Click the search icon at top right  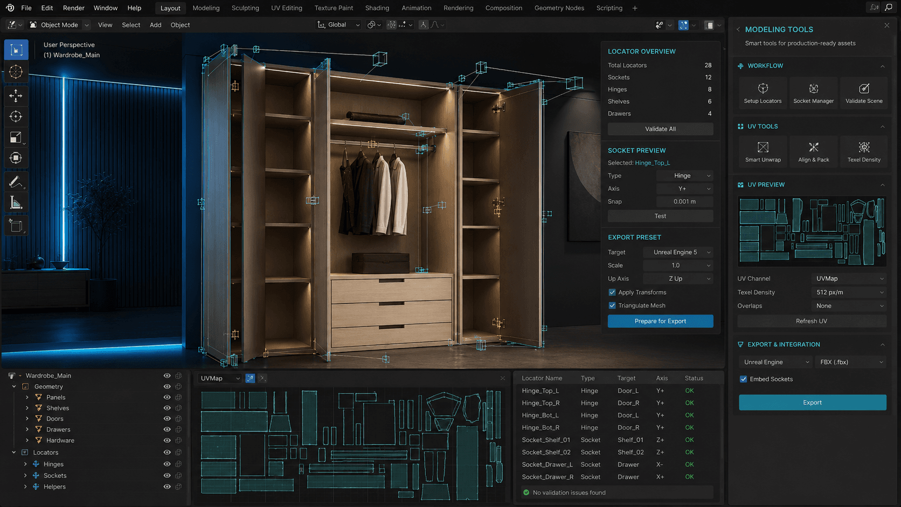pos(889,8)
